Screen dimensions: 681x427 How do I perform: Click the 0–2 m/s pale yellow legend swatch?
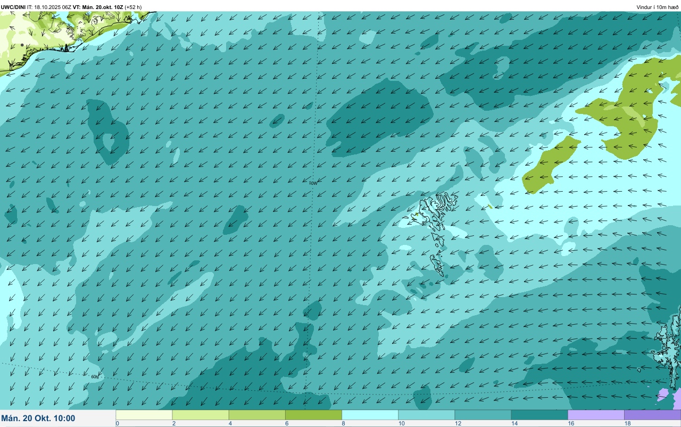point(144,415)
